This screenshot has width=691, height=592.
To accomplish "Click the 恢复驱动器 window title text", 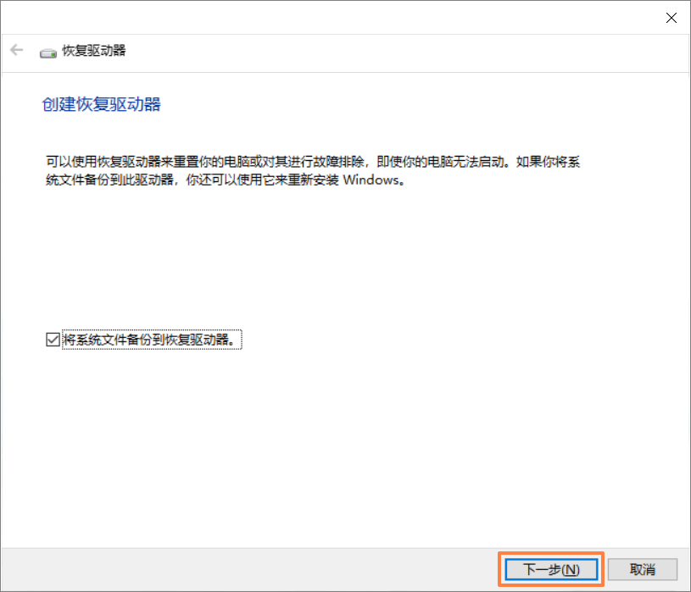I will point(94,51).
